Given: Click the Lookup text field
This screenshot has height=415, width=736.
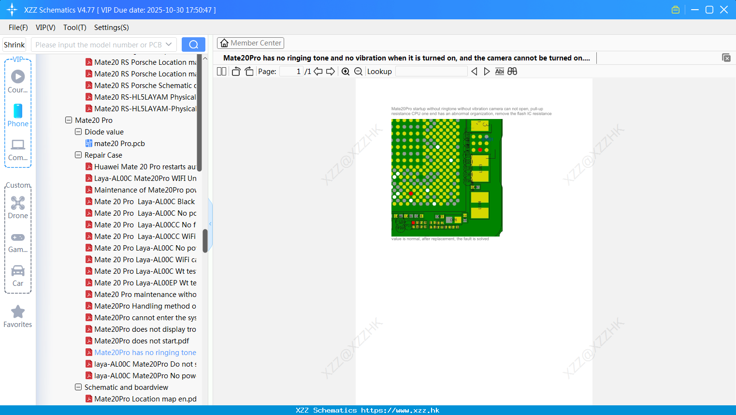Looking at the screenshot, I should pos(431,72).
